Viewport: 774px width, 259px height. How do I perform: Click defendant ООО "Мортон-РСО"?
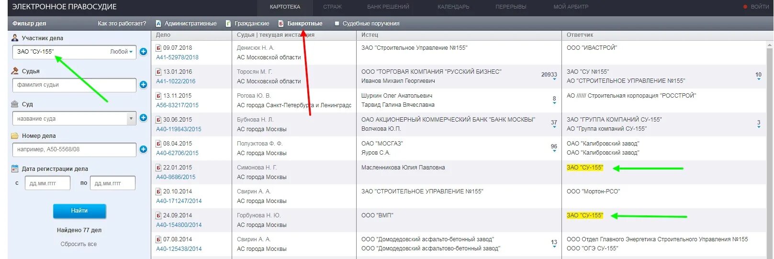pyautogui.click(x=593, y=191)
